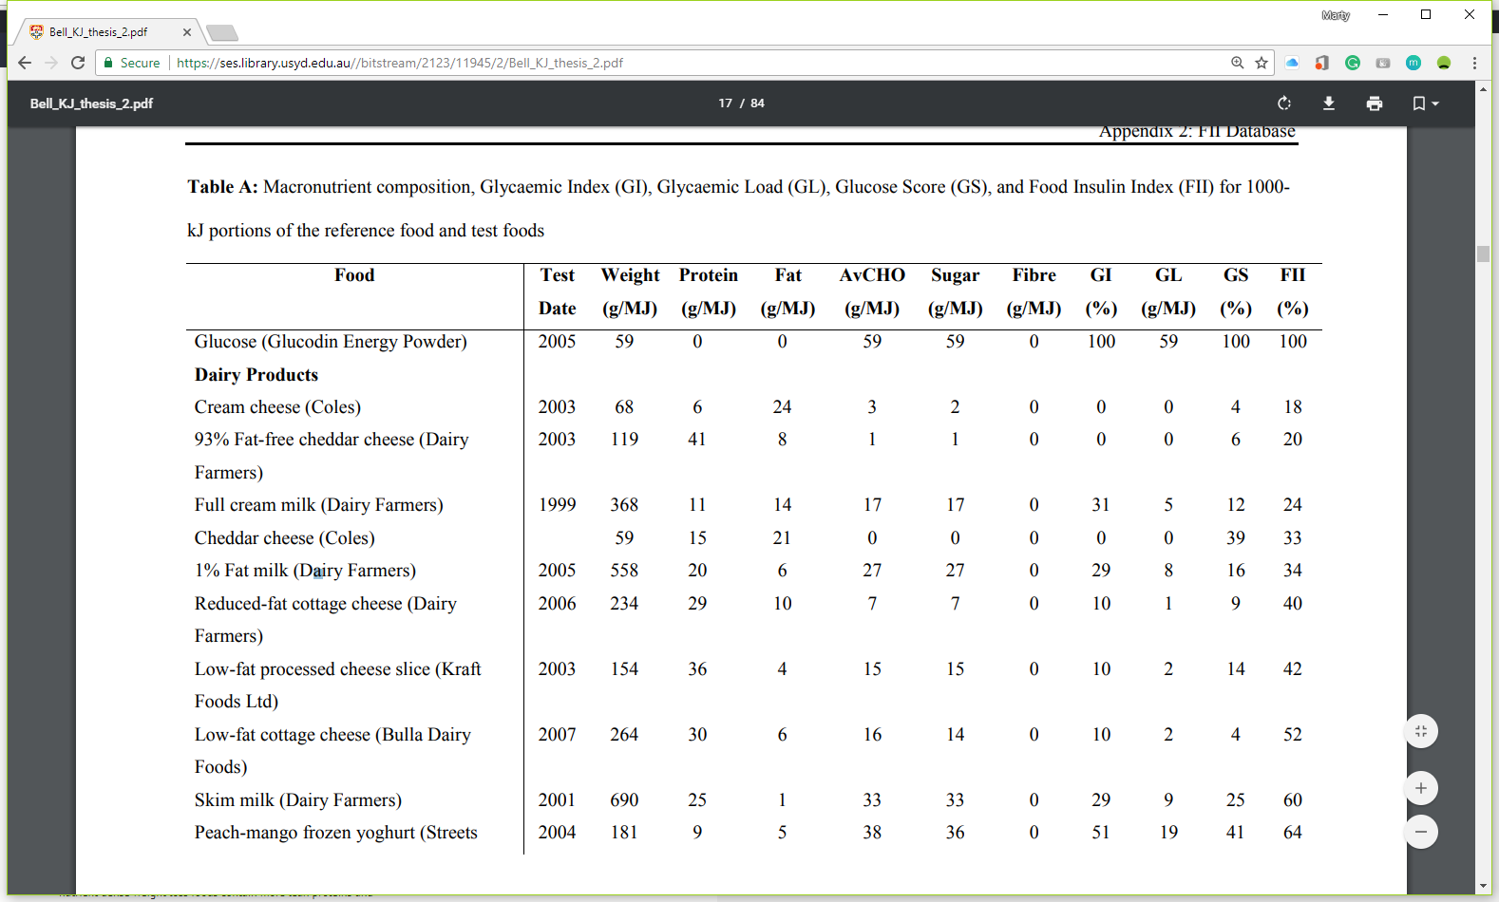
Task: Click the Grammarly extension icon
Action: [1353, 63]
